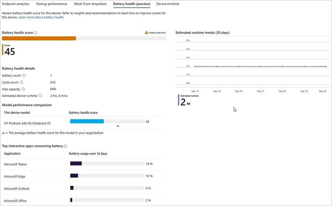Click the Microsoft Teams battery usage bar
Screen dimensions: 332x206
(76, 164)
